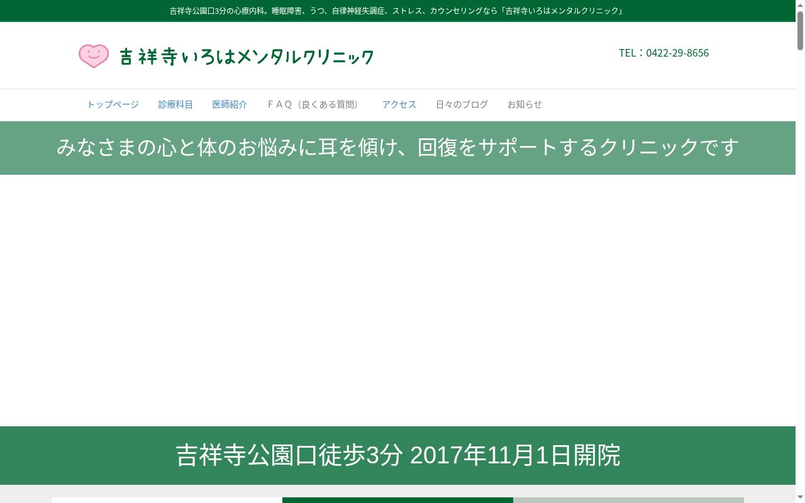Open 日々のブログ link
Image resolution: width=805 pixels, height=503 pixels.
tap(462, 104)
